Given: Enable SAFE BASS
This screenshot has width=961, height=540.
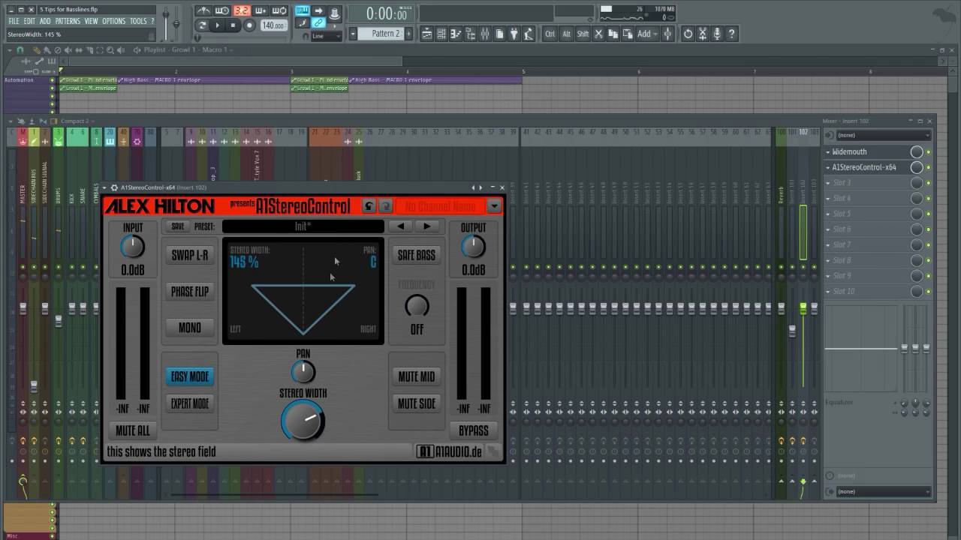Looking at the screenshot, I should pos(417,255).
